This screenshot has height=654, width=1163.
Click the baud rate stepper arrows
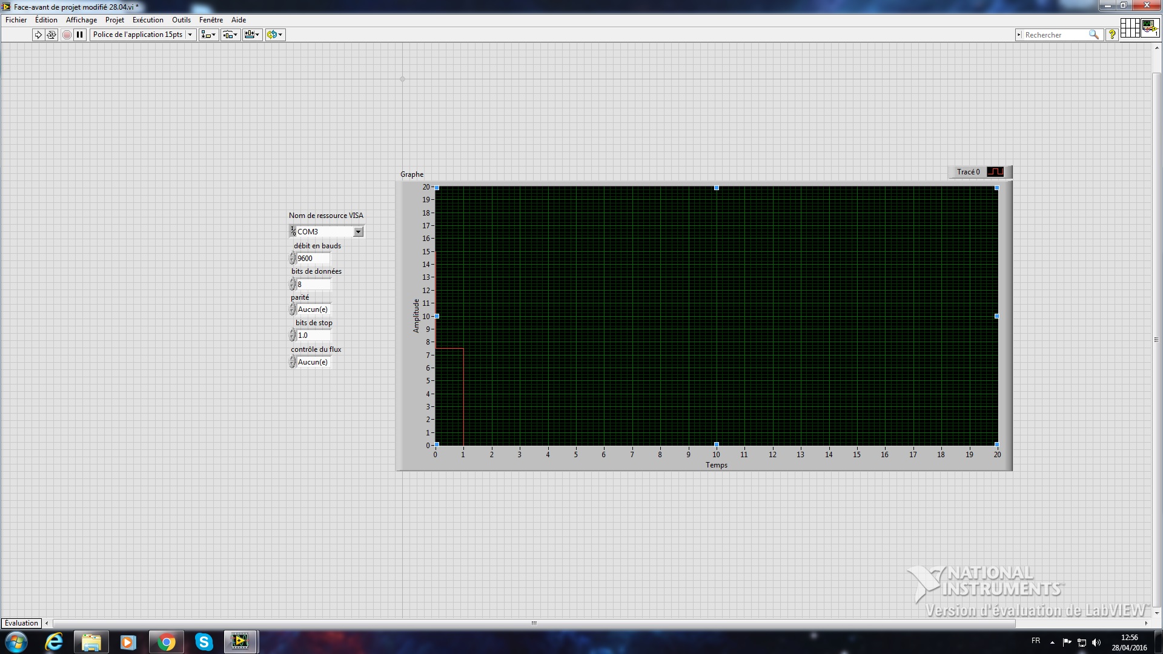point(293,259)
